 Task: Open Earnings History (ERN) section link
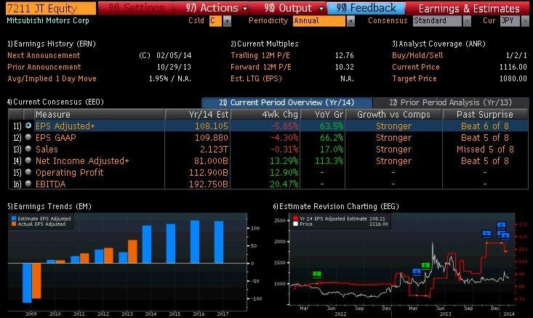pyautogui.click(x=52, y=44)
